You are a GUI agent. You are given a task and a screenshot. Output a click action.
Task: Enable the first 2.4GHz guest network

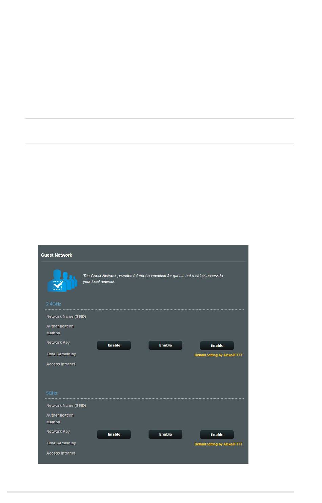[114, 345]
